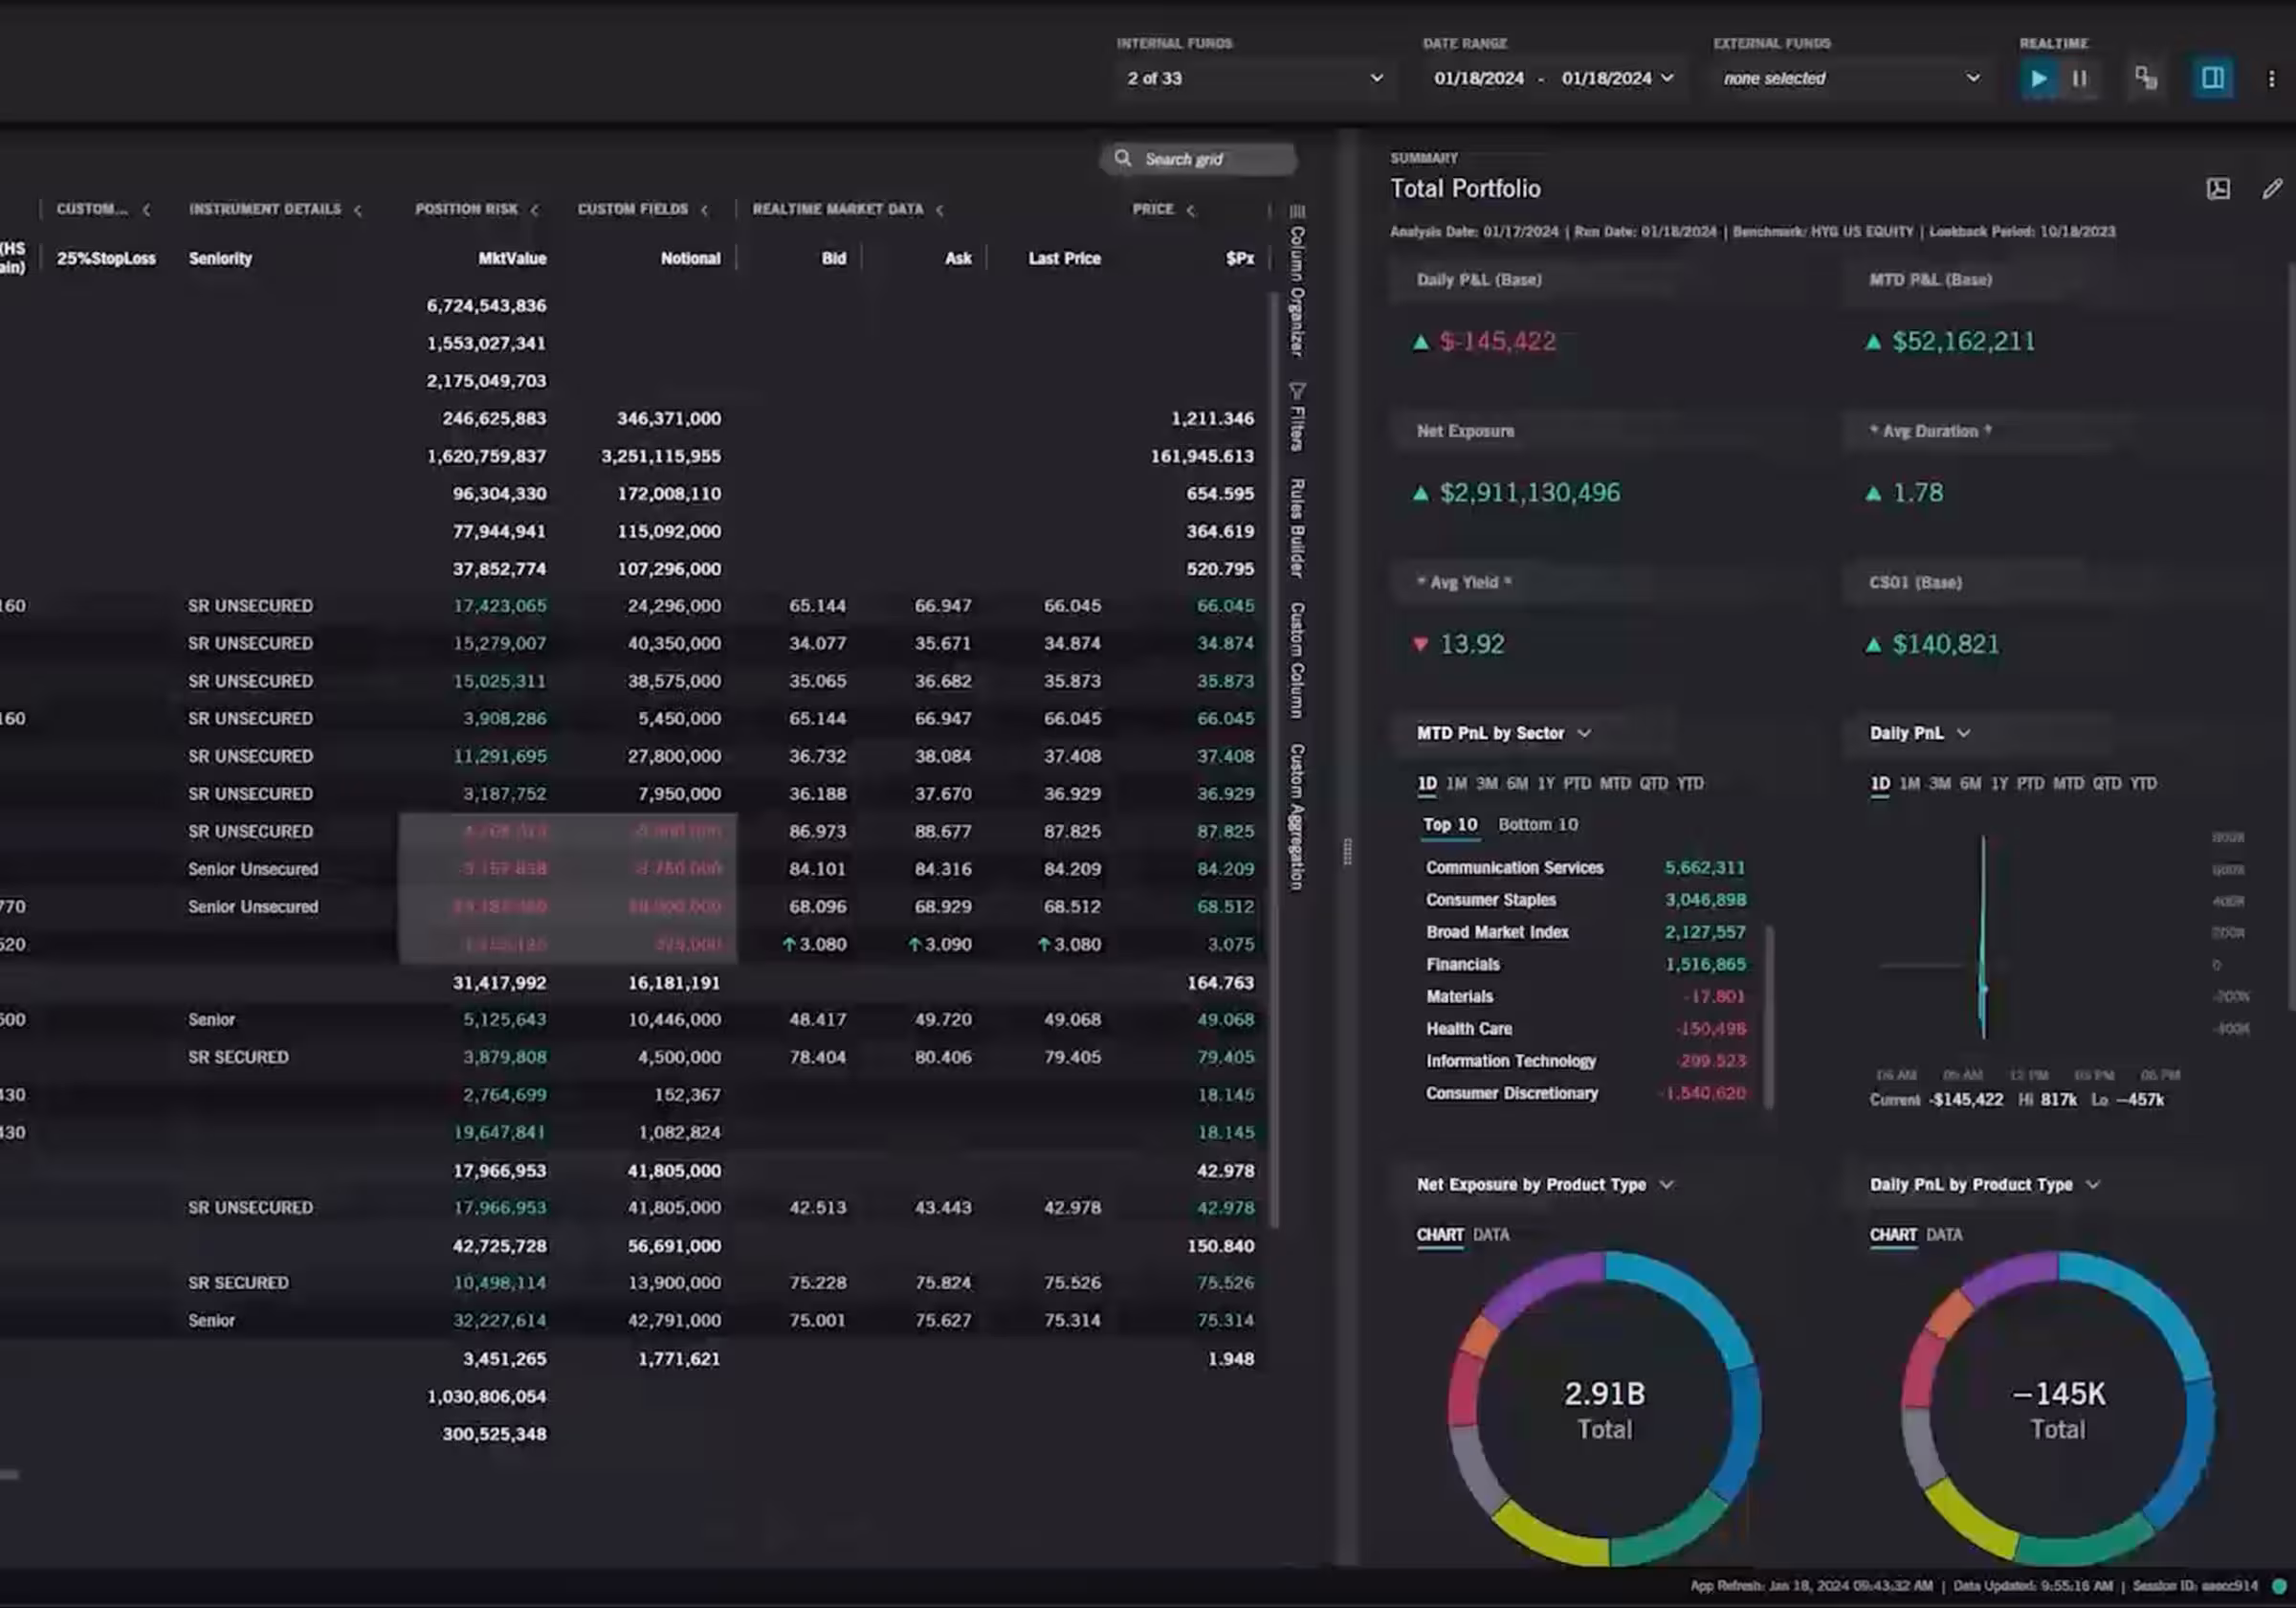Click the pencil edit icon for summary
2296x1608 pixels.
[2272, 190]
